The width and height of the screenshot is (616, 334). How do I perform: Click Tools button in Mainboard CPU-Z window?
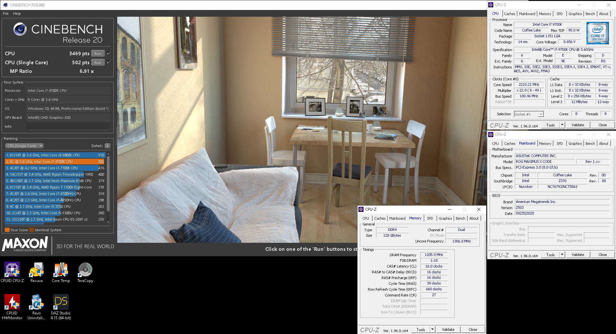550,255
